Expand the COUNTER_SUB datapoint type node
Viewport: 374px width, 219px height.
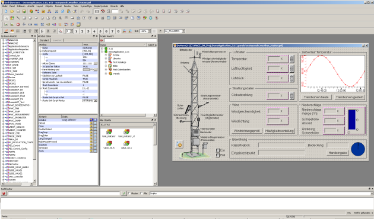point(3,59)
